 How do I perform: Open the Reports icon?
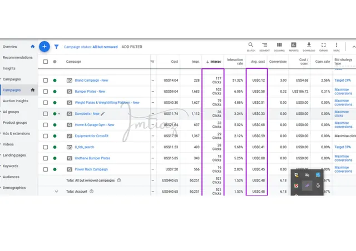294,47
